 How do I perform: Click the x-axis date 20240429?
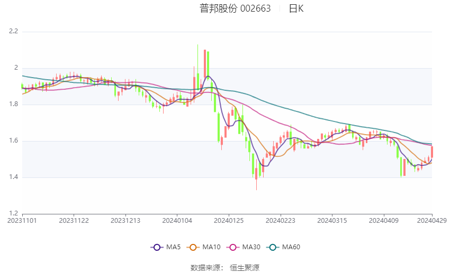click(432, 221)
